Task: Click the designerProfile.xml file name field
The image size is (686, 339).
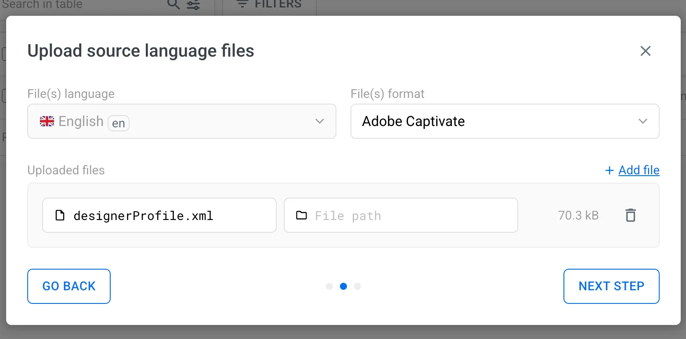Action: click(x=167, y=215)
